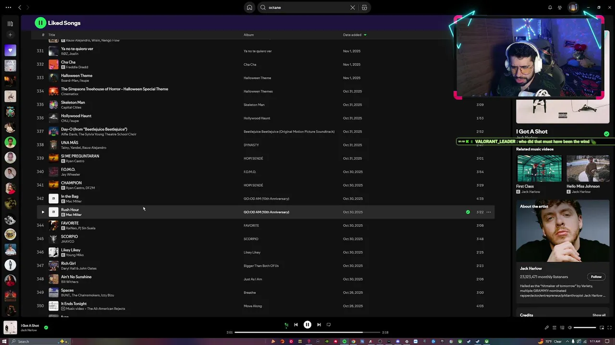
Task: Open Jack Harlow artist name in About panel
Action: coord(530,269)
